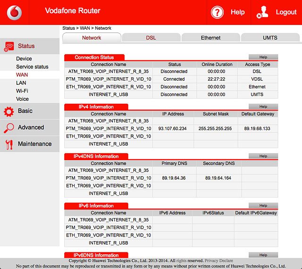
Task: Click the Vodafone logo icon
Action: [14, 13]
